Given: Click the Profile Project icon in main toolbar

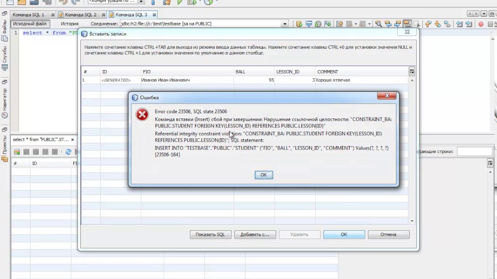Looking at the screenshot, I should (209, 2).
